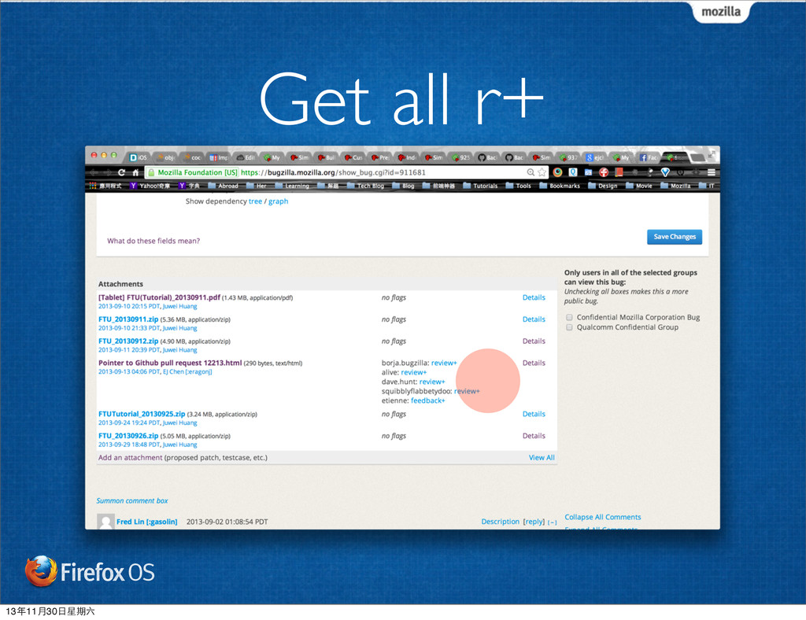Click etienne's feedback+ flag

click(428, 400)
